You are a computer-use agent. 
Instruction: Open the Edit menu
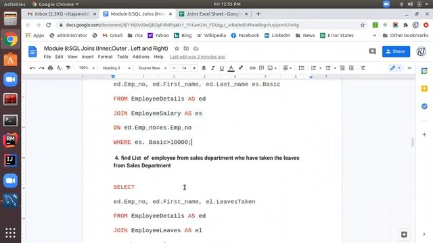[x=59, y=57]
